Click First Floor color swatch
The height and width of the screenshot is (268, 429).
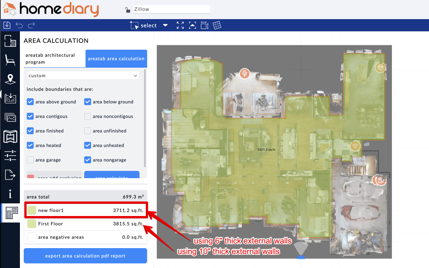(32, 224)
